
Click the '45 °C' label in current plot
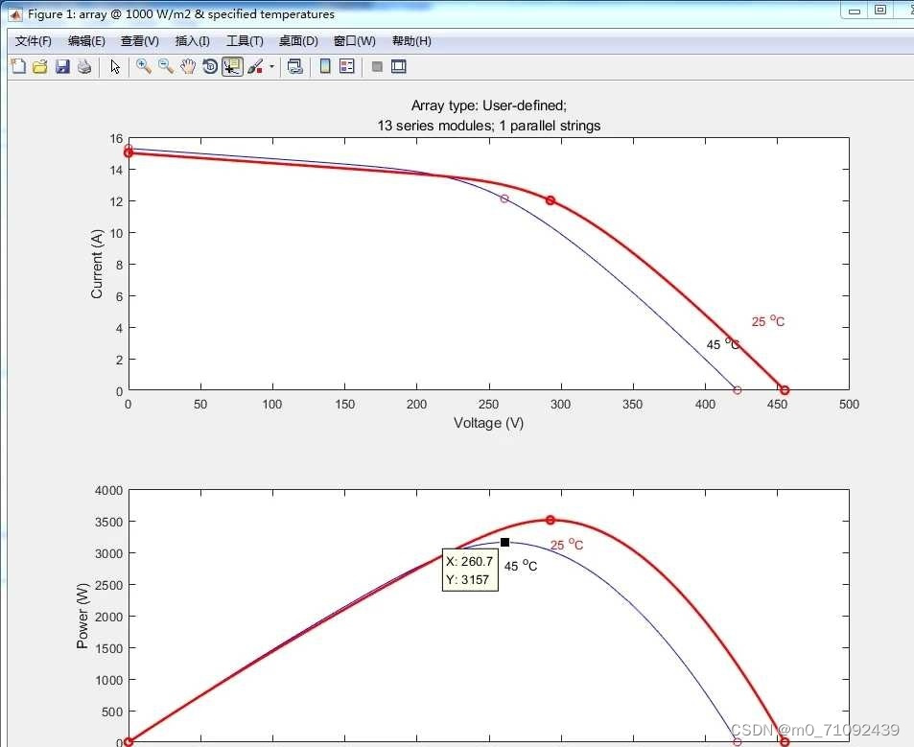click(723, 344)
